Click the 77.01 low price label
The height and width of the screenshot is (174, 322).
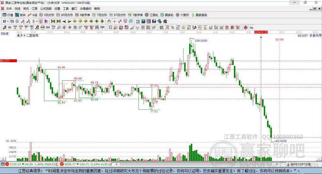point(154,111)
